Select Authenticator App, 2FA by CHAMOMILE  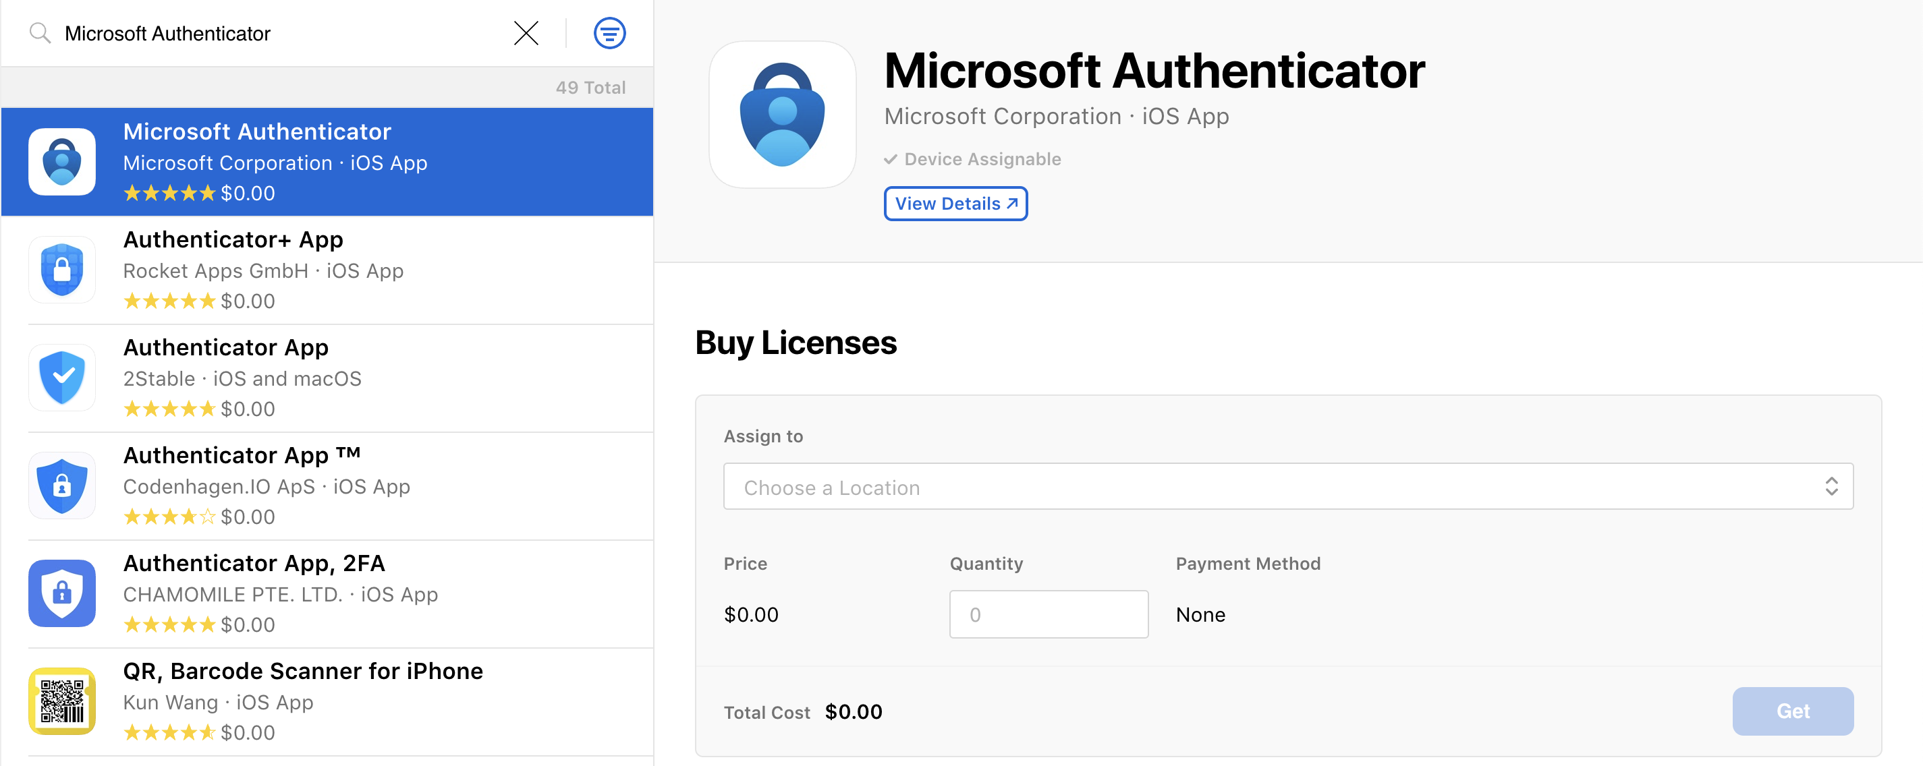tap(327, 593)
